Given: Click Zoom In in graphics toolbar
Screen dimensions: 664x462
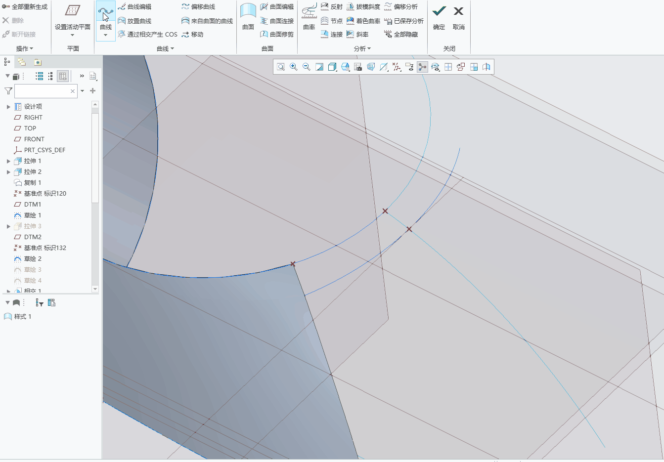Looking at the screenshot, I should point(294,67).
